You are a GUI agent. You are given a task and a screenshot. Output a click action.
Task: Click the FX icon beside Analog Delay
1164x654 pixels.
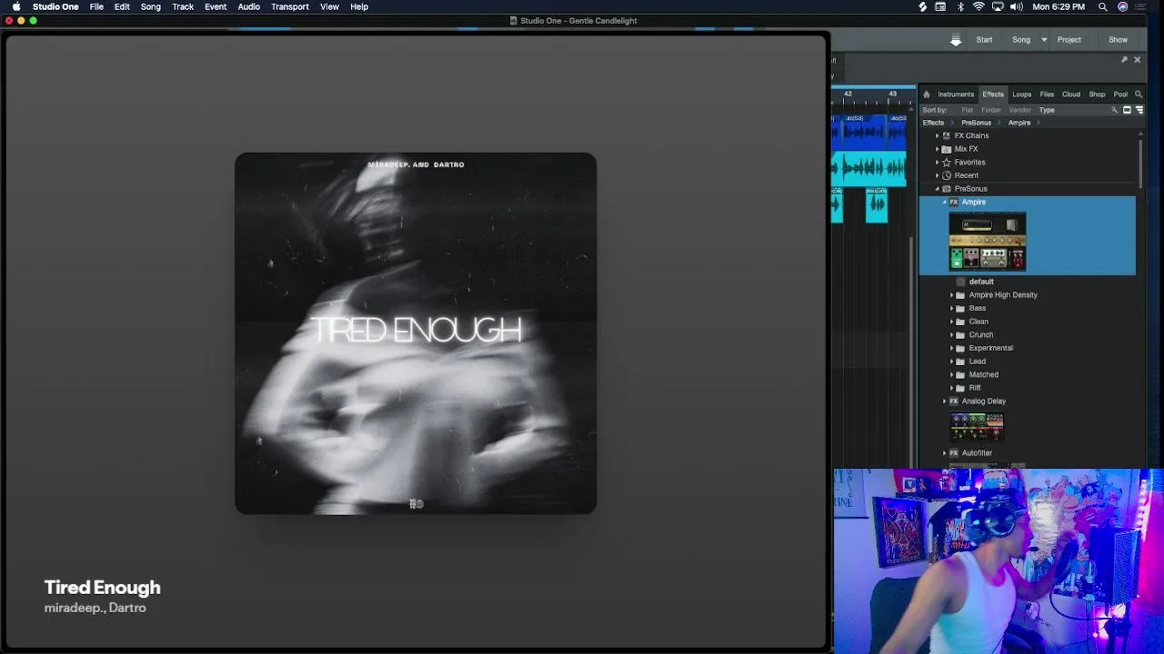point(954,401)
